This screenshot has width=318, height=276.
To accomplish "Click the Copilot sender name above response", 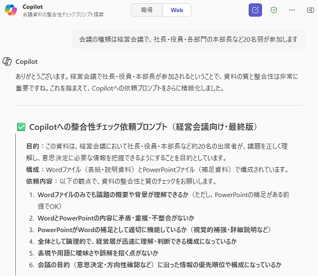I will [27, 62].
